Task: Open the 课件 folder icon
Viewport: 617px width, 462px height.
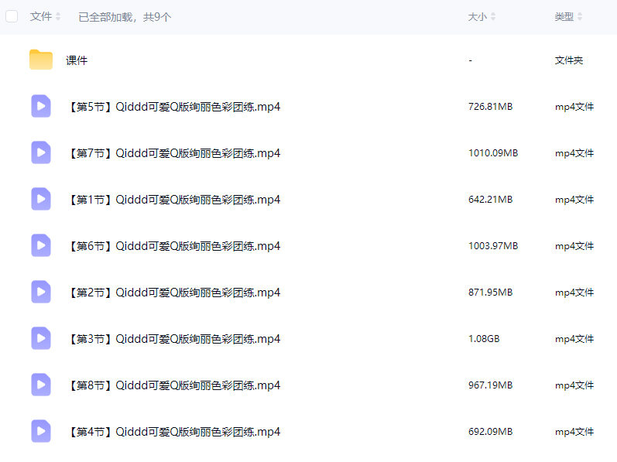Action: click(x=40, y=60)
